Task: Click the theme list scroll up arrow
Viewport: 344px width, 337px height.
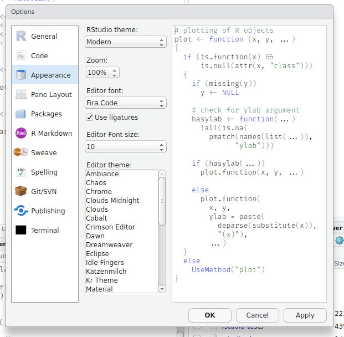Action: (162, 173)
